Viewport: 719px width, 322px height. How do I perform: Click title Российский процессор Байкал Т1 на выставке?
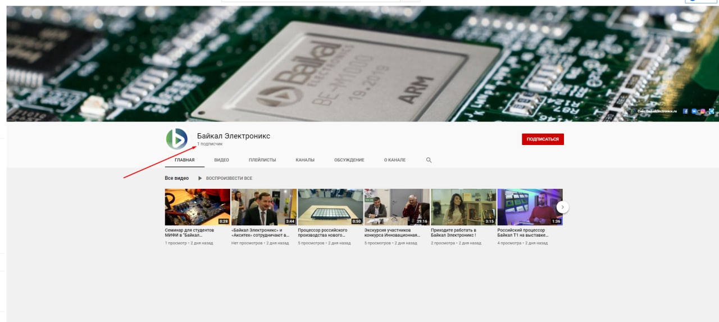point(524,233)
